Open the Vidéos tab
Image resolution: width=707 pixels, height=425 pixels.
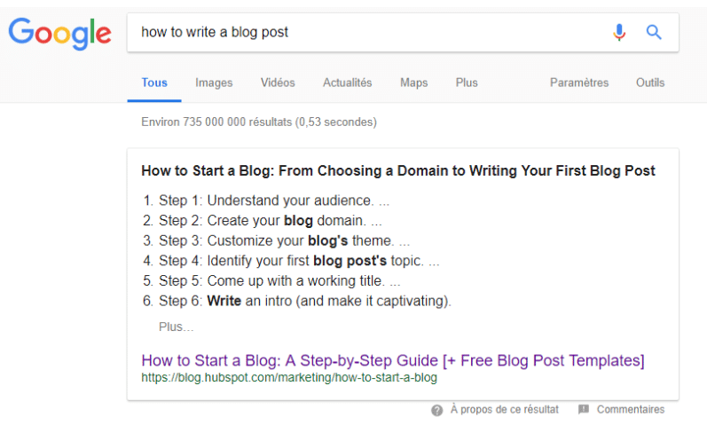pyautogui.click(x=278, y=83)
